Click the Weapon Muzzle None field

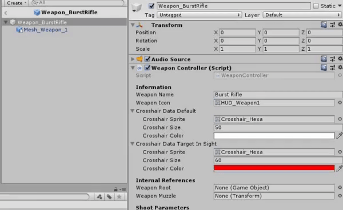tap(274, 196)
